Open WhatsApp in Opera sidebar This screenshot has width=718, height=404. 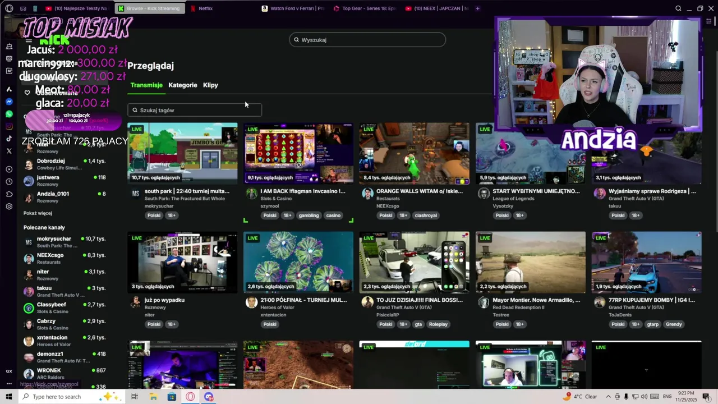(x=9, y=114)
